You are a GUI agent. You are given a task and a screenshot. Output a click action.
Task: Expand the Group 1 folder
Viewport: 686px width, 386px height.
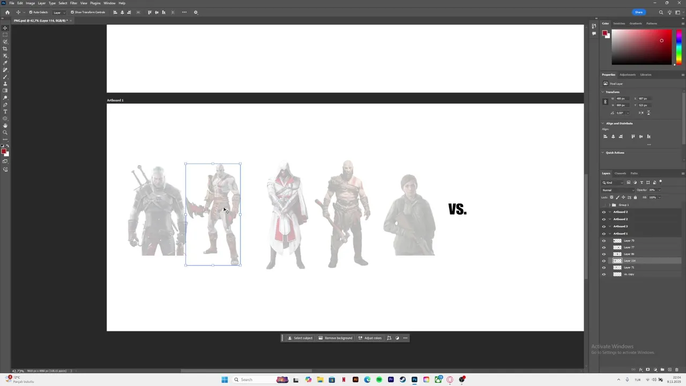click(609, 205)
